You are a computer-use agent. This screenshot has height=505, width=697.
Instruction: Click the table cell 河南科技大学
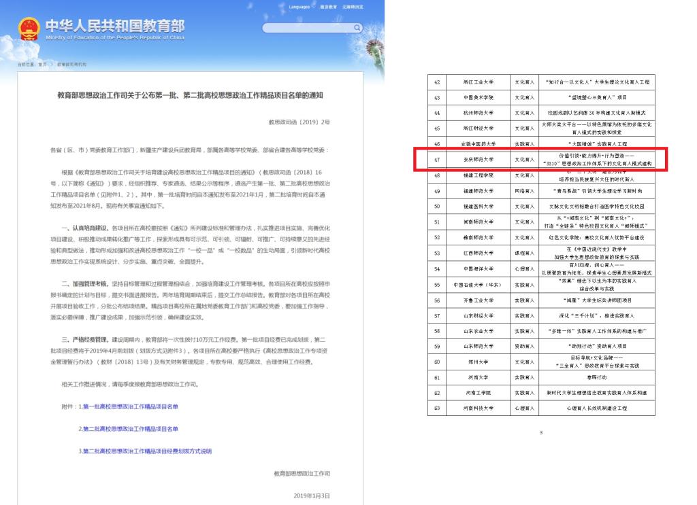coord(479,408)
